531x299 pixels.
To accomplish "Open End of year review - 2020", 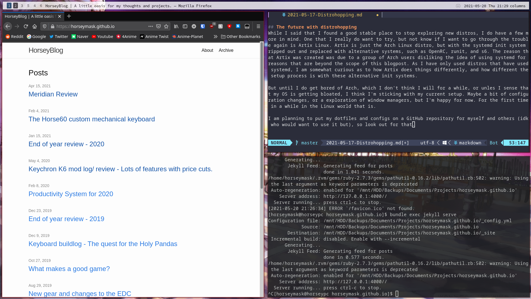I will [66, 144].
